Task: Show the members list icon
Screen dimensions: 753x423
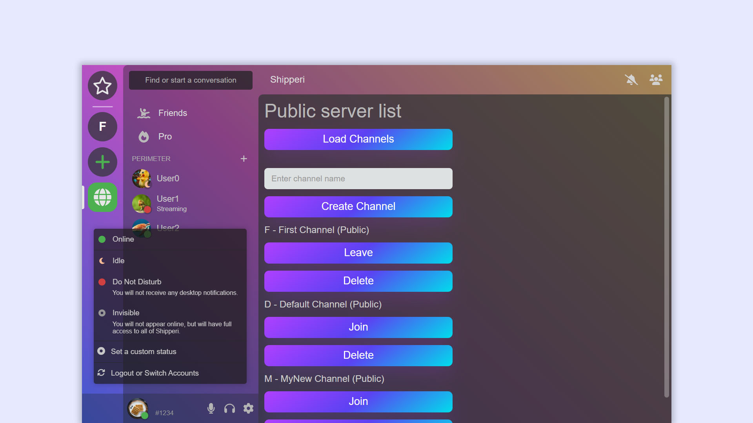Action: point(656,80)
